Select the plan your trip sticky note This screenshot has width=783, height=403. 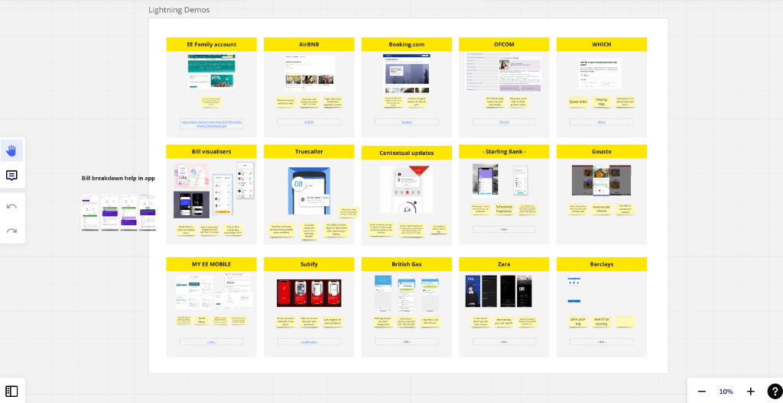click(x=578, y=321)
